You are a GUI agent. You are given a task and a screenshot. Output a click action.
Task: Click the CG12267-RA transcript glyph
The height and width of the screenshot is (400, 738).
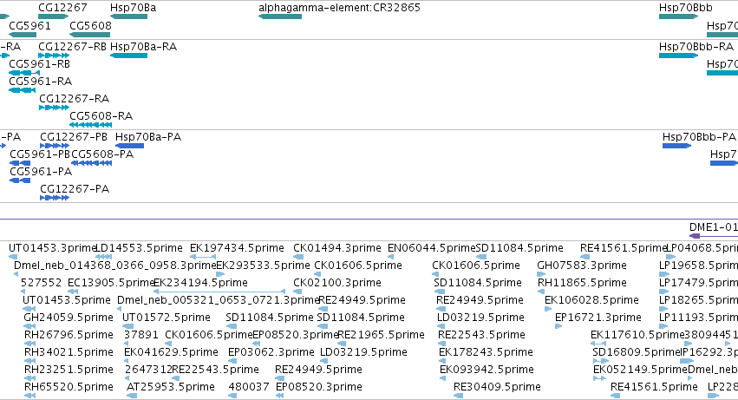pyautogui.click(x=54, y=108)
